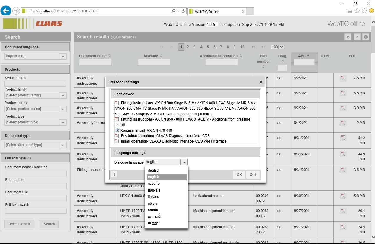Screen dimensions: 375x244
Task: Click OK button in Personal settings
Action: point(239,175)
